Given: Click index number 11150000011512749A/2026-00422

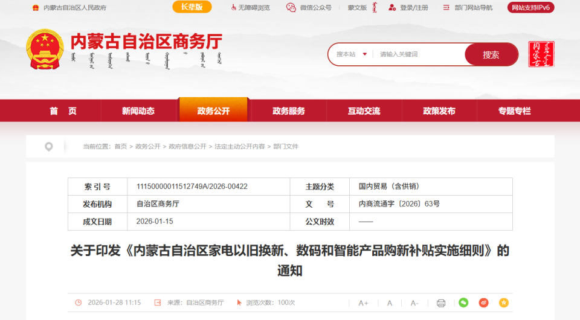Looking at the screenshot, I should [192, 187].
